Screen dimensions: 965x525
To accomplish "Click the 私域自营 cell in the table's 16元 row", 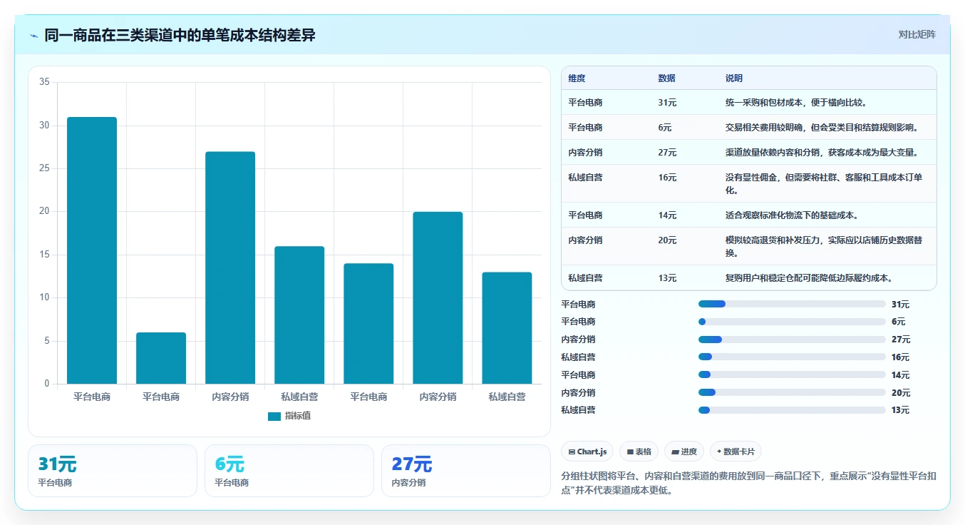I will (585, 178).
